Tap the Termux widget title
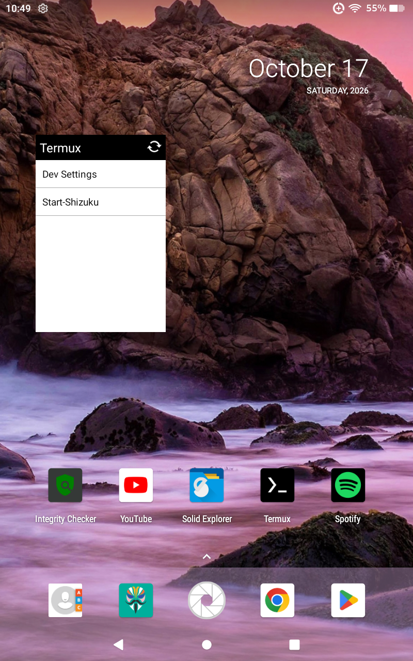The image size is (413, 661). 60,148
